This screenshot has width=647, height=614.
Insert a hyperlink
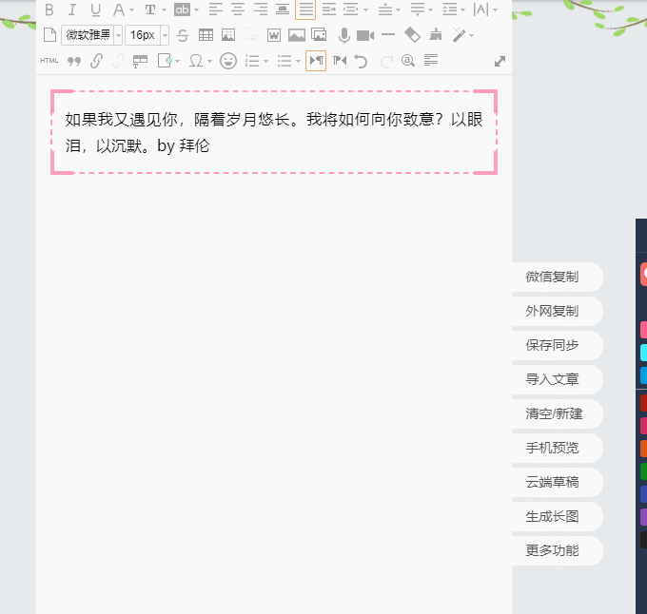pyautogui.click(x=96, y=61)
